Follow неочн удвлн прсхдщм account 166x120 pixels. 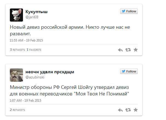click(129, 71)
